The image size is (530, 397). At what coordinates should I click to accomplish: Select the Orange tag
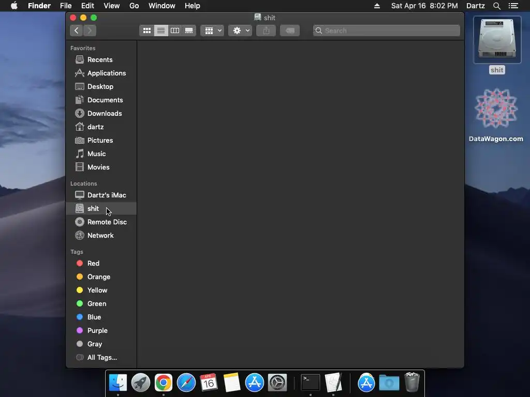[101, 277]
